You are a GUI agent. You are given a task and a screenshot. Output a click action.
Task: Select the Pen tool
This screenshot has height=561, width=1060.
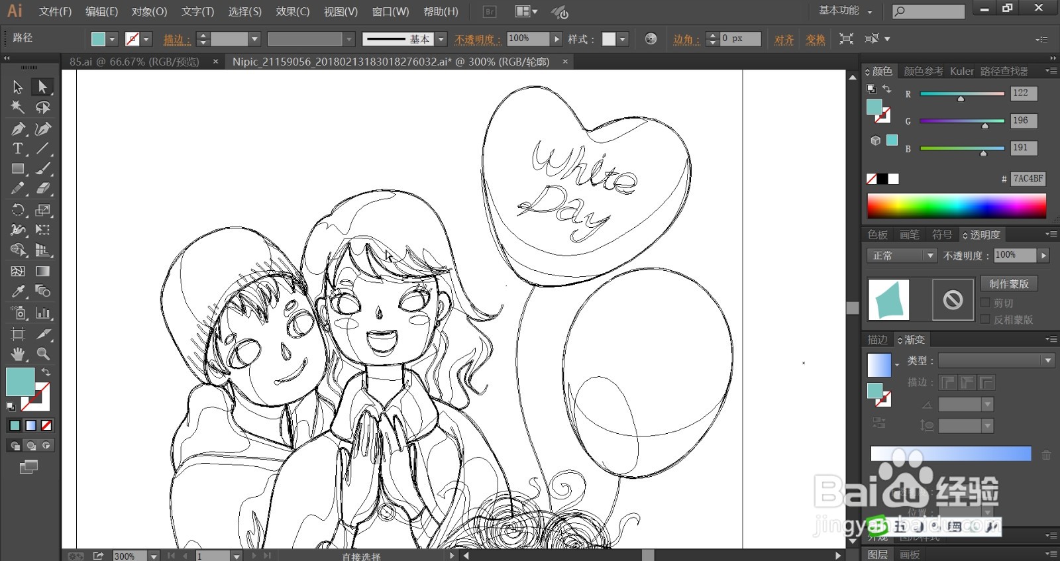[18, 128]
